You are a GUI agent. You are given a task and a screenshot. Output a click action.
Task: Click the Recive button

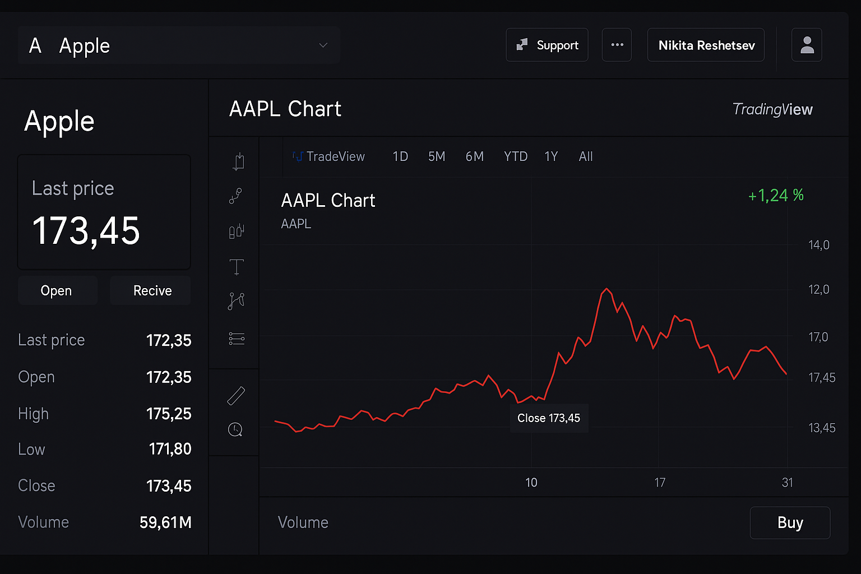(x=150, y=290)
